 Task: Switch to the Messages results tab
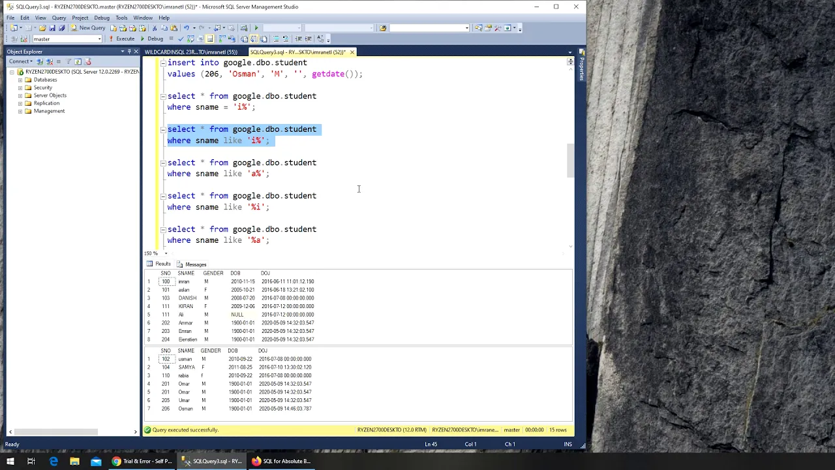192,264
